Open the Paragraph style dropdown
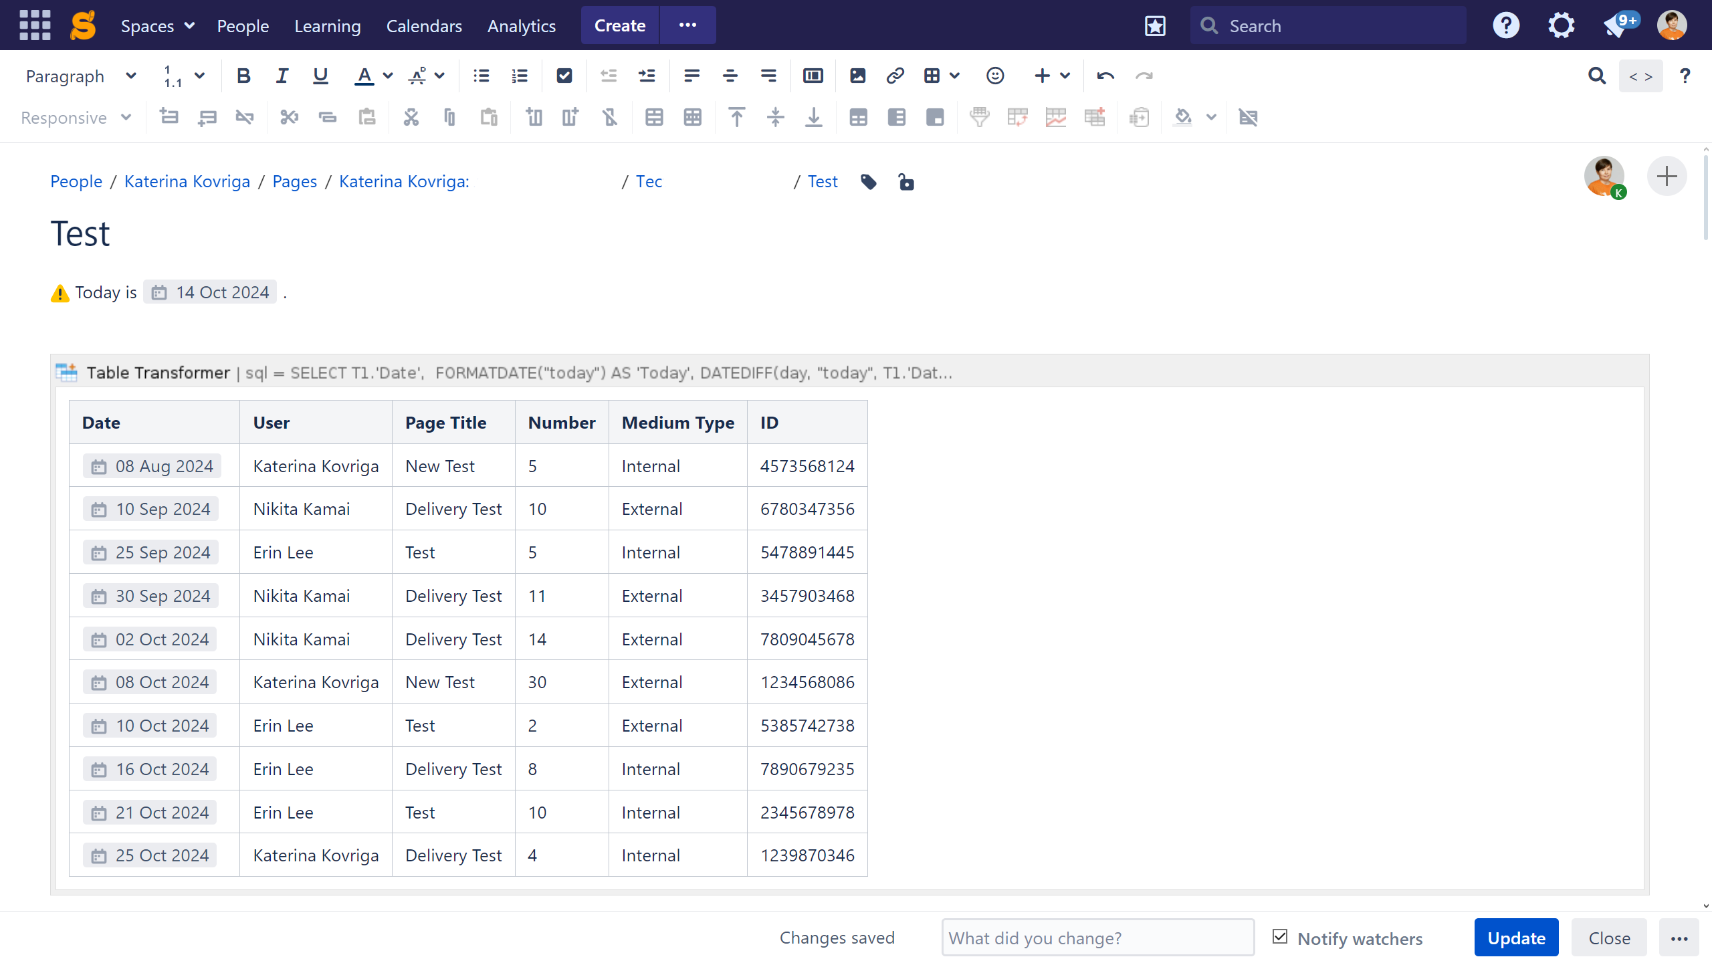This screenshot has height=963, width=1712. (80, 76)
